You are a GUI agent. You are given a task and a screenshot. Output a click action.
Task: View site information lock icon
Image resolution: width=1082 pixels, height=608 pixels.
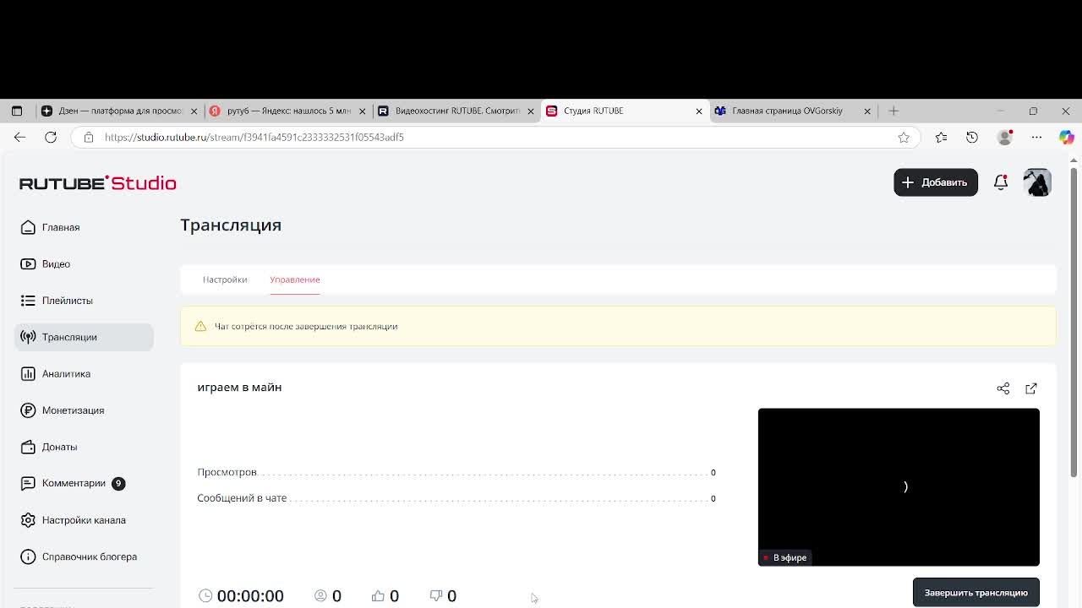point(89,137)
